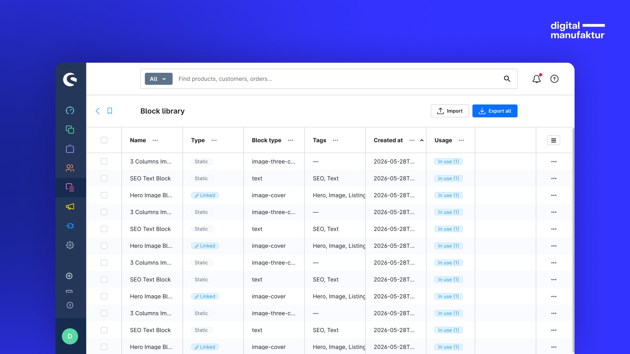The width and height of the screenshot is (630, 354).
Task: Open the Orders shopping bag icon
Action: pos(70,149)
